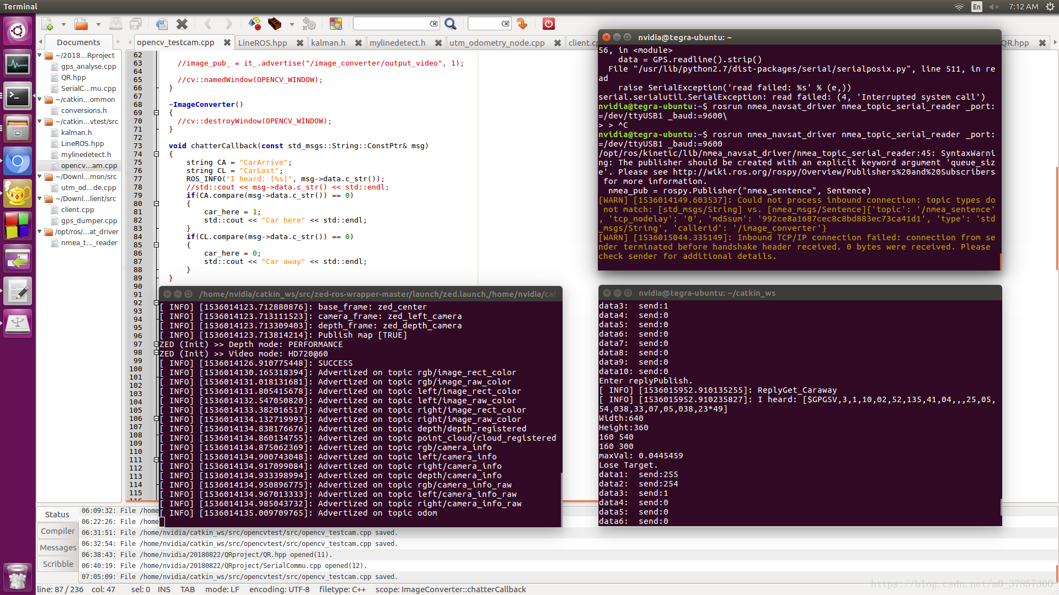Screen dimensions: 1059x595
Task: Click the build brick icon
Action: [x=274, y=24]
